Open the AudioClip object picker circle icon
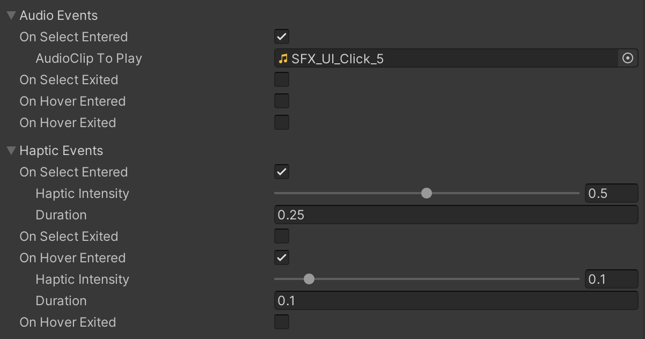Screen dimensions: 645x339 [x=628, y=58]
